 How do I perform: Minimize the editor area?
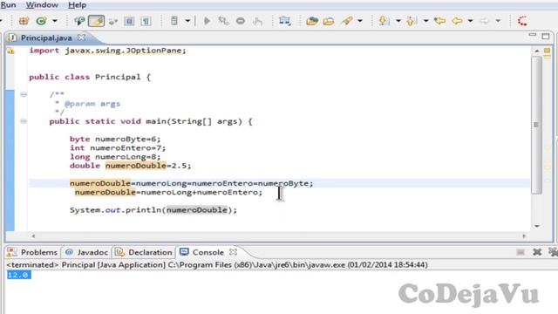click(533, 35)
